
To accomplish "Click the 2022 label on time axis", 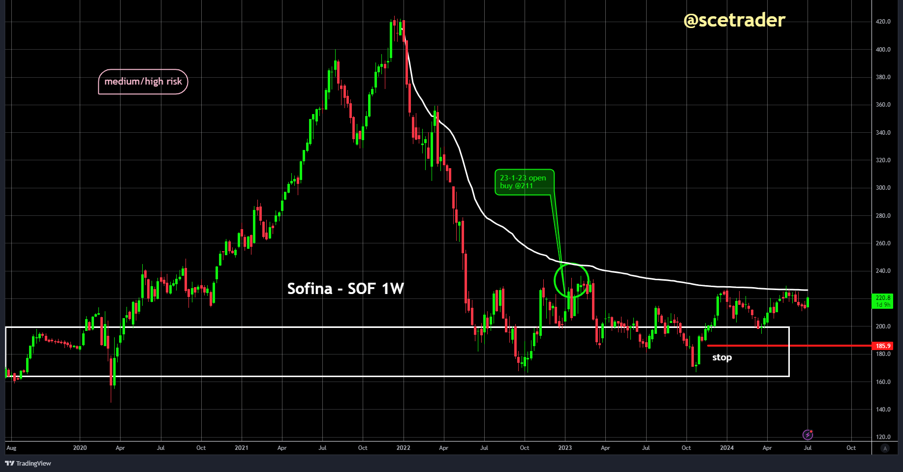I will pyautogui.click(x=404, y=448).
